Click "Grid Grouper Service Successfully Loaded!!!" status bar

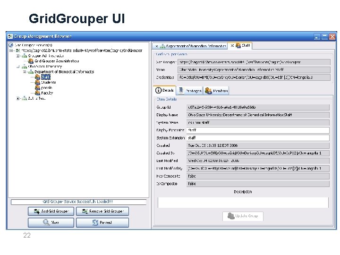[x=78, y=202]
